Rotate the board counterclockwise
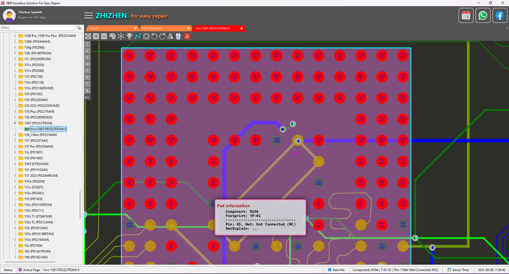The image size is (509, 274). [154, 36]
